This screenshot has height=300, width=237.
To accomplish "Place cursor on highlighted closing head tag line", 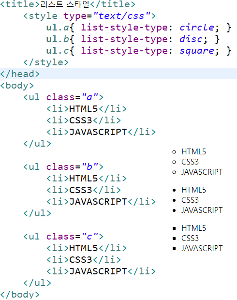I will point(118,74).
